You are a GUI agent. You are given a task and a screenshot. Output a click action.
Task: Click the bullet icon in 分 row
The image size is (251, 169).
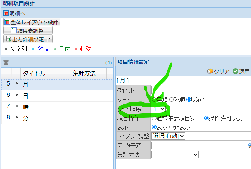tap(17, 117)
